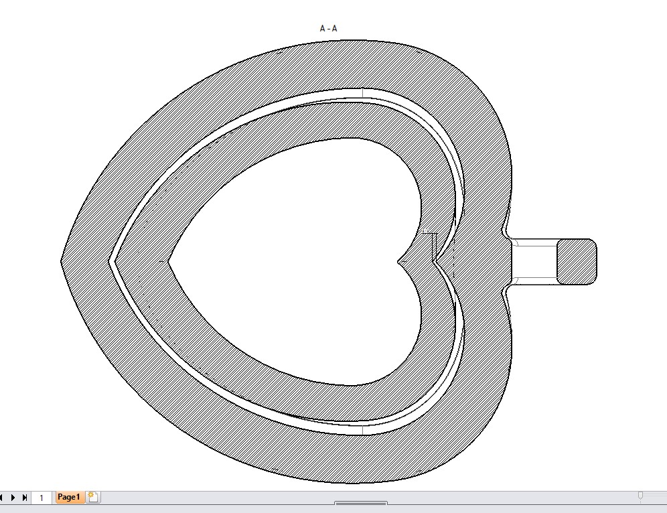
Task: Click the zoom slider handle
Action: point(640,496)
